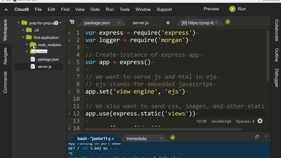Collapse the first-application folder
This screenshot has width=281, height=158.
[x=23, y=37]
